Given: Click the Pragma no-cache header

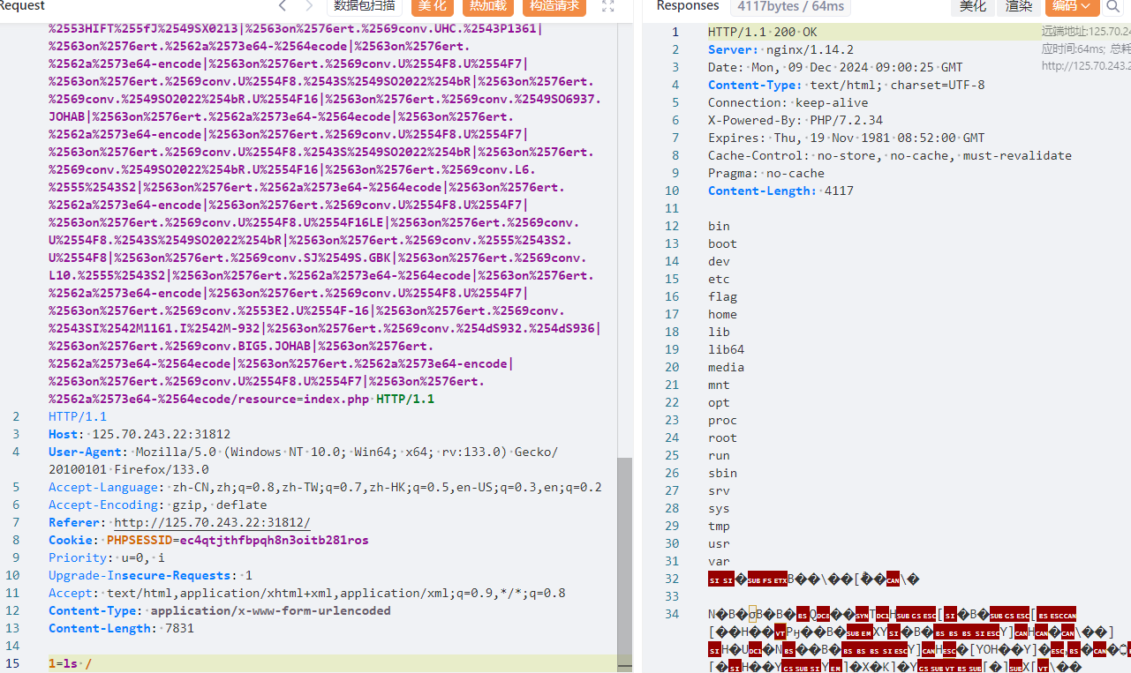Looking at the screenshot, I should (x=766, y=173).
